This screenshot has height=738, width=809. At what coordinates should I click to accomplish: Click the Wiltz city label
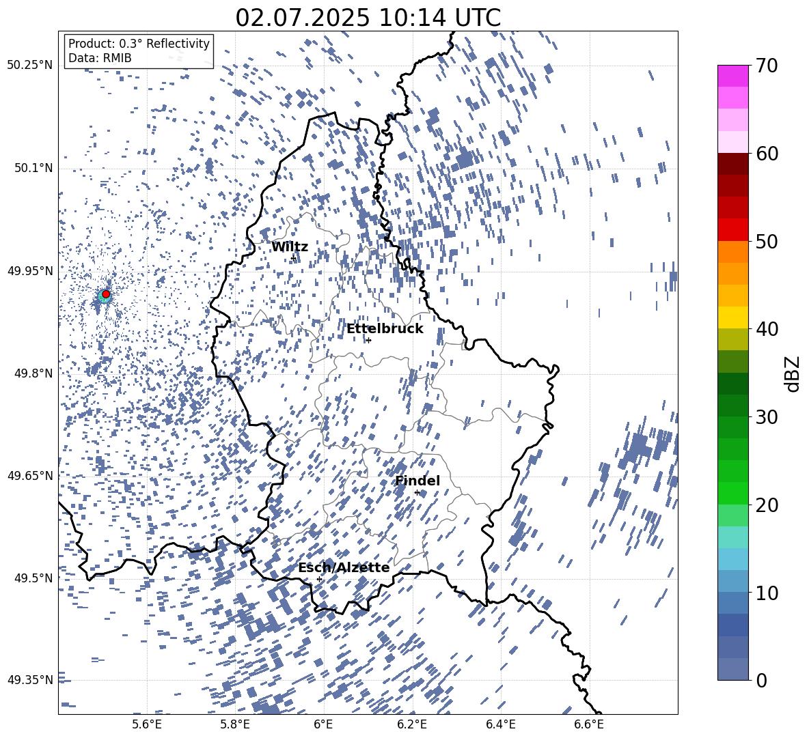click(x=290, y=247)
